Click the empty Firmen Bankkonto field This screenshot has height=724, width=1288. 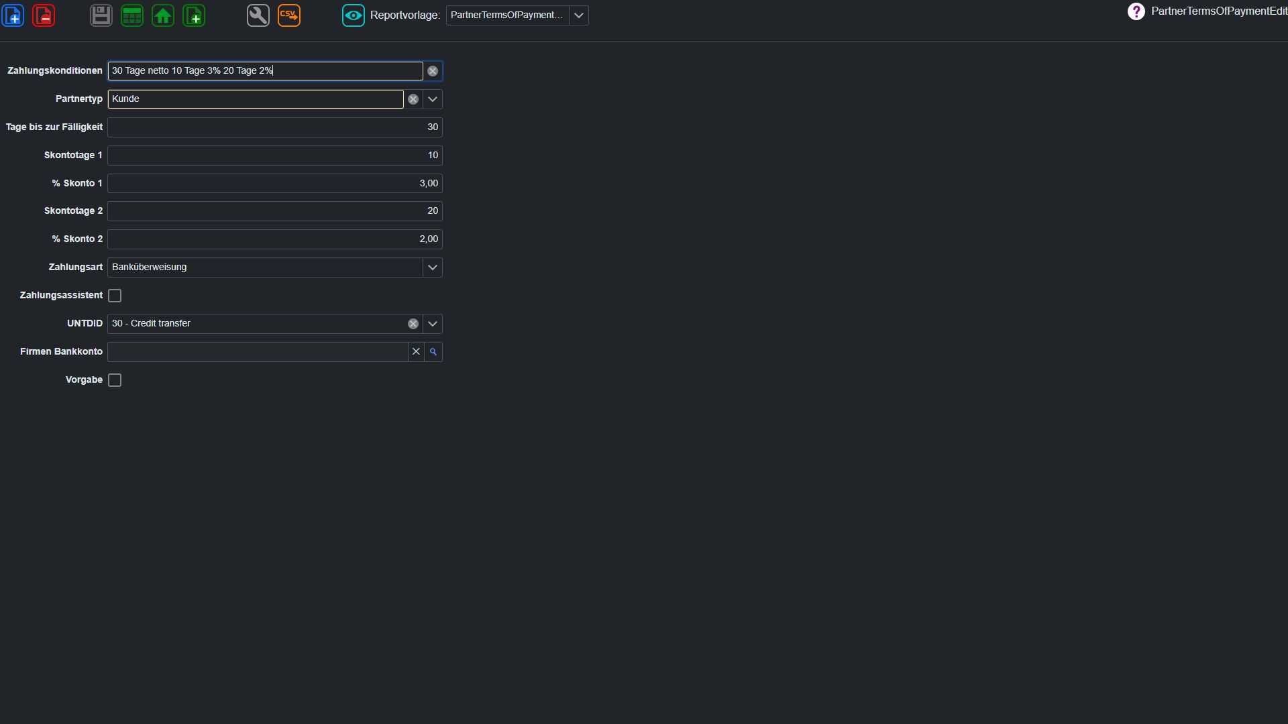258,352
